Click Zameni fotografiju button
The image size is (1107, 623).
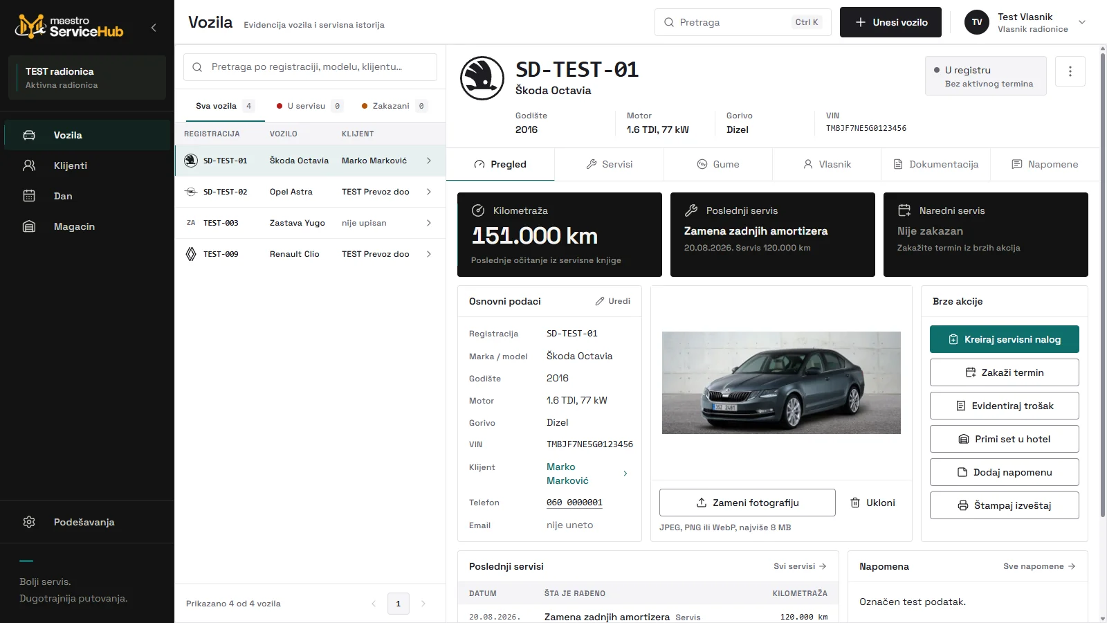pos(747,503)
